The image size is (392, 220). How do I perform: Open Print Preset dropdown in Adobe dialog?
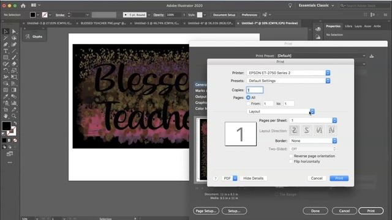[x=322, y=56]
